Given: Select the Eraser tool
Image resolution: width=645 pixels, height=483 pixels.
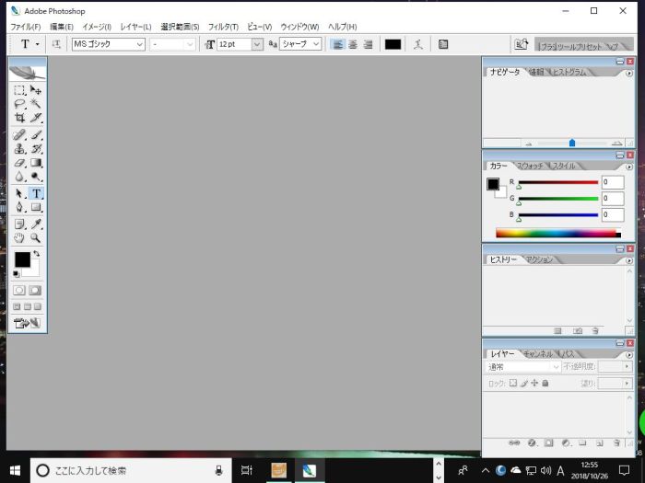Looking at the screenshot, I should click(19, 163).
